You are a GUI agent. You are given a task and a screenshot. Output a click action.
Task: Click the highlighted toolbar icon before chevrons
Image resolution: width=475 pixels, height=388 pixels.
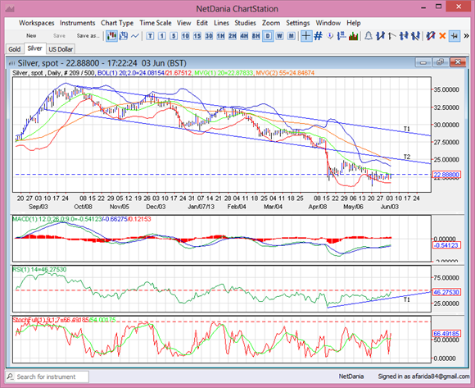tap(454, 36)
